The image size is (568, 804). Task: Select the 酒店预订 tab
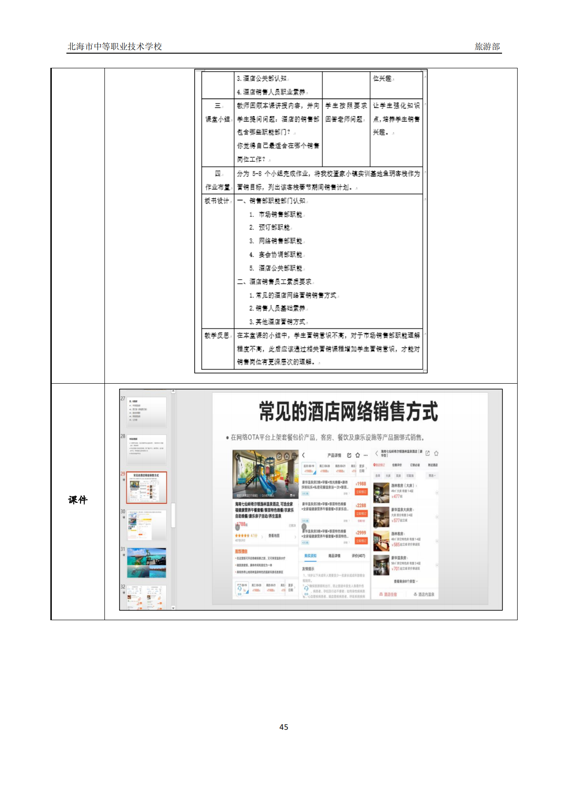click(379, 465)
